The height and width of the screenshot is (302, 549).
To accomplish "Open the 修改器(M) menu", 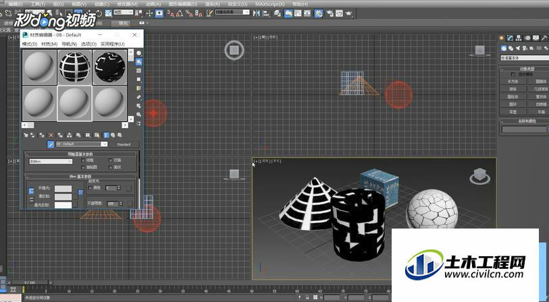I will click(x=127, y=4).
